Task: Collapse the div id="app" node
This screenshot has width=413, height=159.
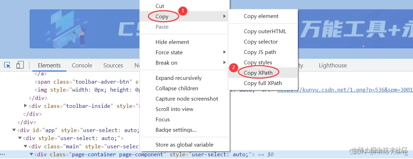Action: pos(14,130)
